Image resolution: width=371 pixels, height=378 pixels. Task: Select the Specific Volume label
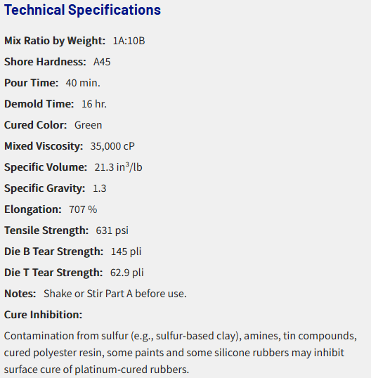46,167
